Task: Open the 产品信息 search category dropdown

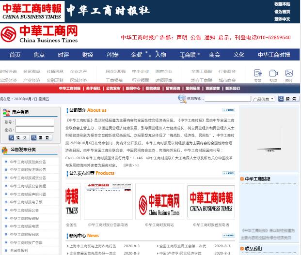Action: (x=263, y=99)
